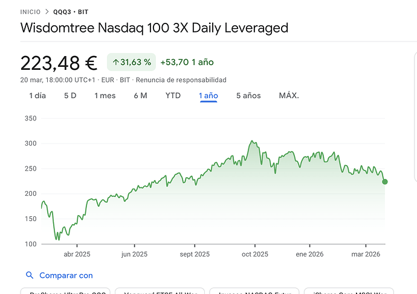Viewport: 417px width, 294px height.
Task: Select the MÁX. time range
Action: tap(289, 95)
